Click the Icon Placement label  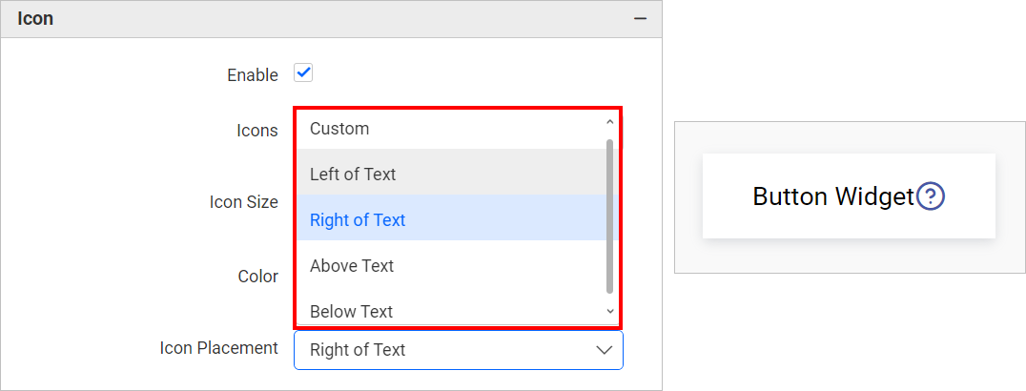coord(219,348)
